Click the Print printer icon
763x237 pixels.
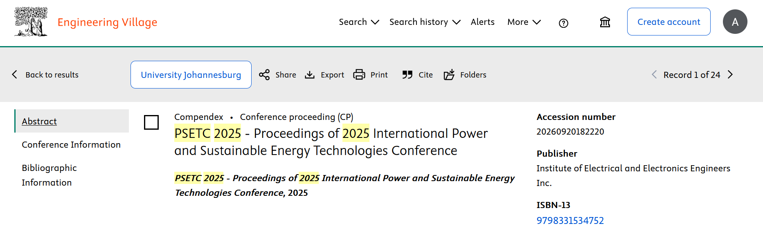coord(359,75)
